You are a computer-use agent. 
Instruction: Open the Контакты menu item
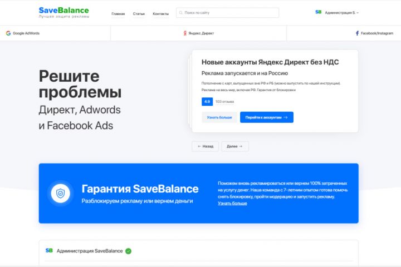click(x=160, y=14)
